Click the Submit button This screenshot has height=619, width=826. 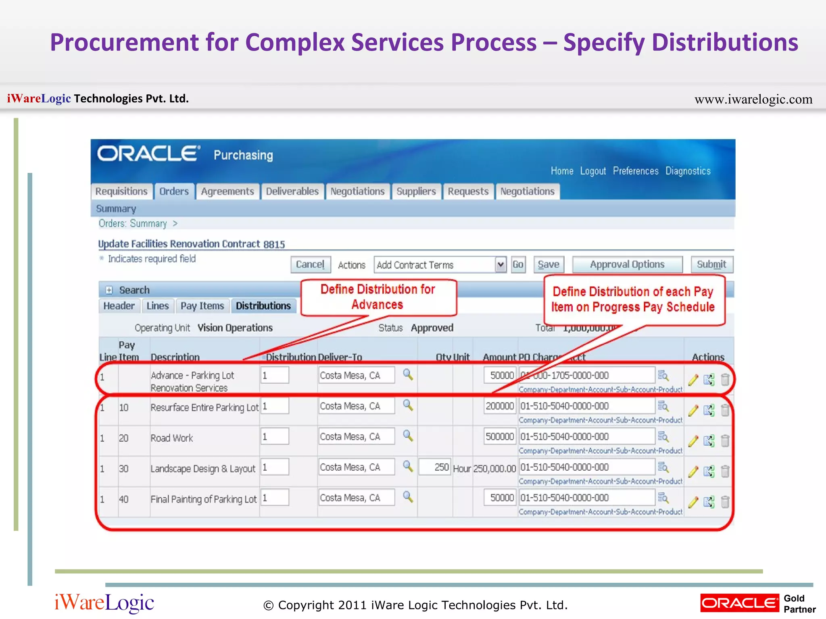pyautogui.click(x=712, y=265)
